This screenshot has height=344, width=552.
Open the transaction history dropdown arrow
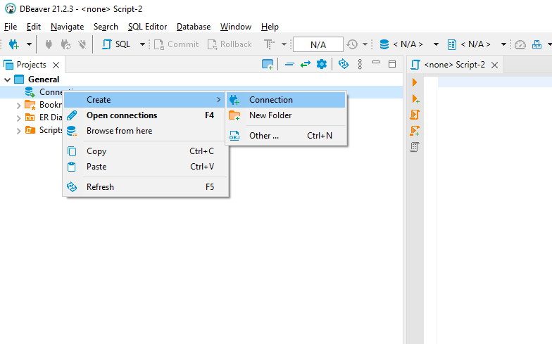365,44
